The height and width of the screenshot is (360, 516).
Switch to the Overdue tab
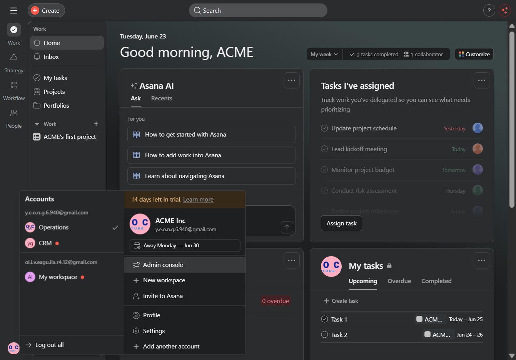[399, 281]
